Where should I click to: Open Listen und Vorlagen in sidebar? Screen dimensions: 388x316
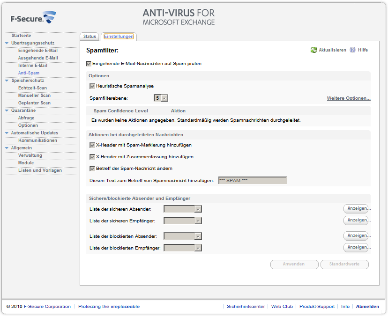(x=40, y=170)
